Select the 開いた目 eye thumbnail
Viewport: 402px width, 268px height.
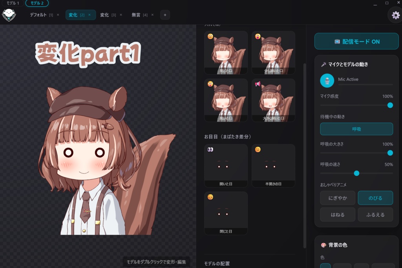pos(226,166)
